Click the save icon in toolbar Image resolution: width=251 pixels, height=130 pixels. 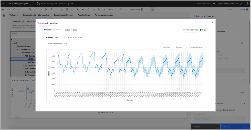tap(4, 9)
